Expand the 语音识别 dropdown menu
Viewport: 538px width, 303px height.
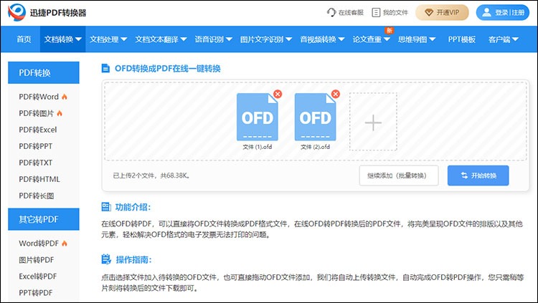(x=214, y=39)
